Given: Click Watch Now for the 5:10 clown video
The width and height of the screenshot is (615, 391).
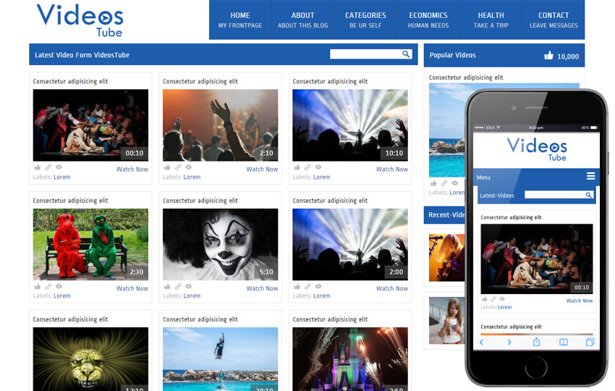Looking at the screenshot, I should pyautogui.click(x=262, y=288).
